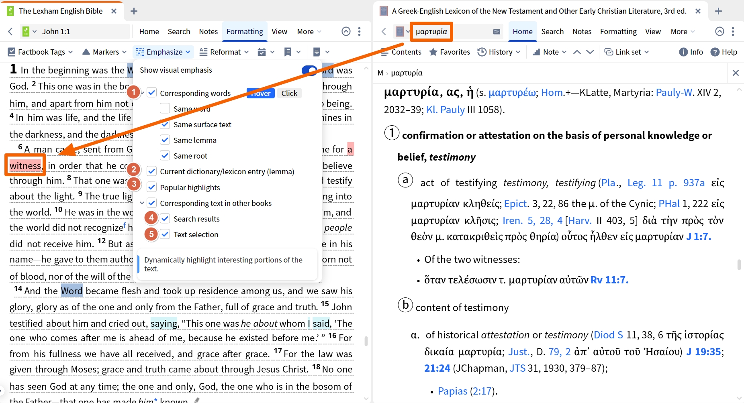Open the Greek keyboard icon in the lexicon box
The width and height of the screenshot is (744, 403).
tap(497, 32)
